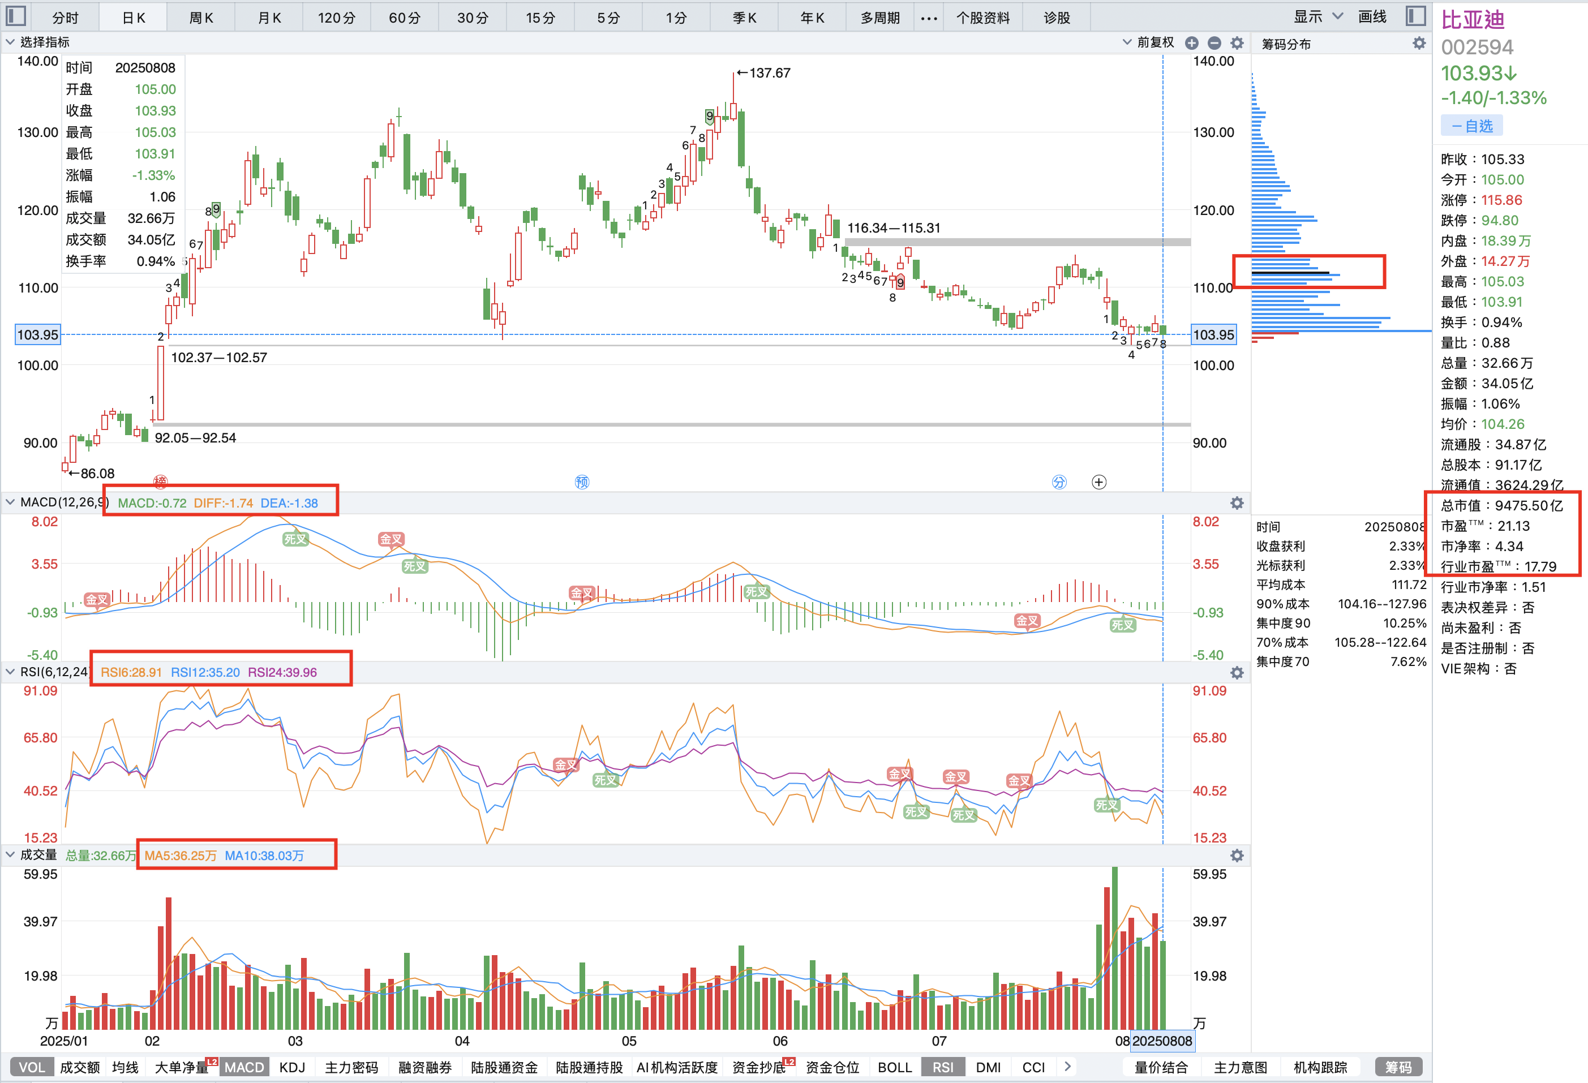Zoom out the chart with the minus icon
This screenshot has width=1588, height=1083.
pyautogui.click(x=1214, y=42)
